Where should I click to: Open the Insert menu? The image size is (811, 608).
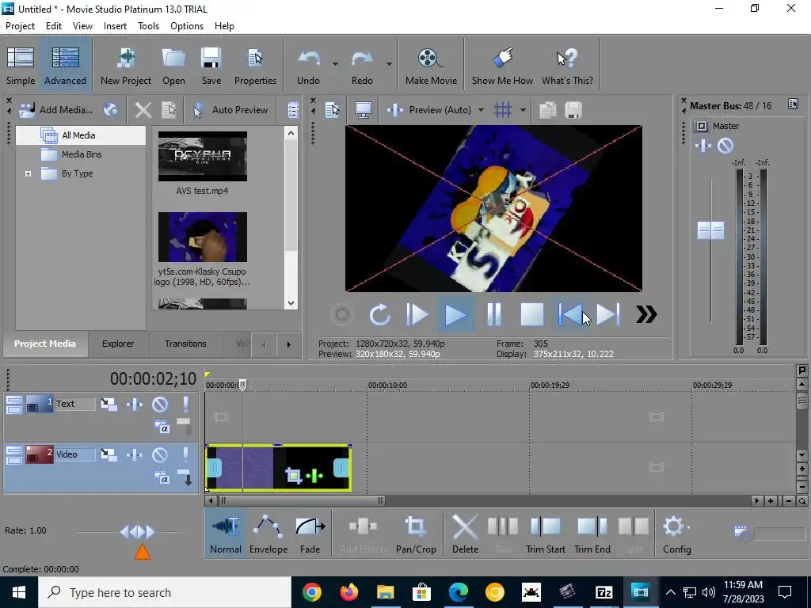[x=115, y=26]
